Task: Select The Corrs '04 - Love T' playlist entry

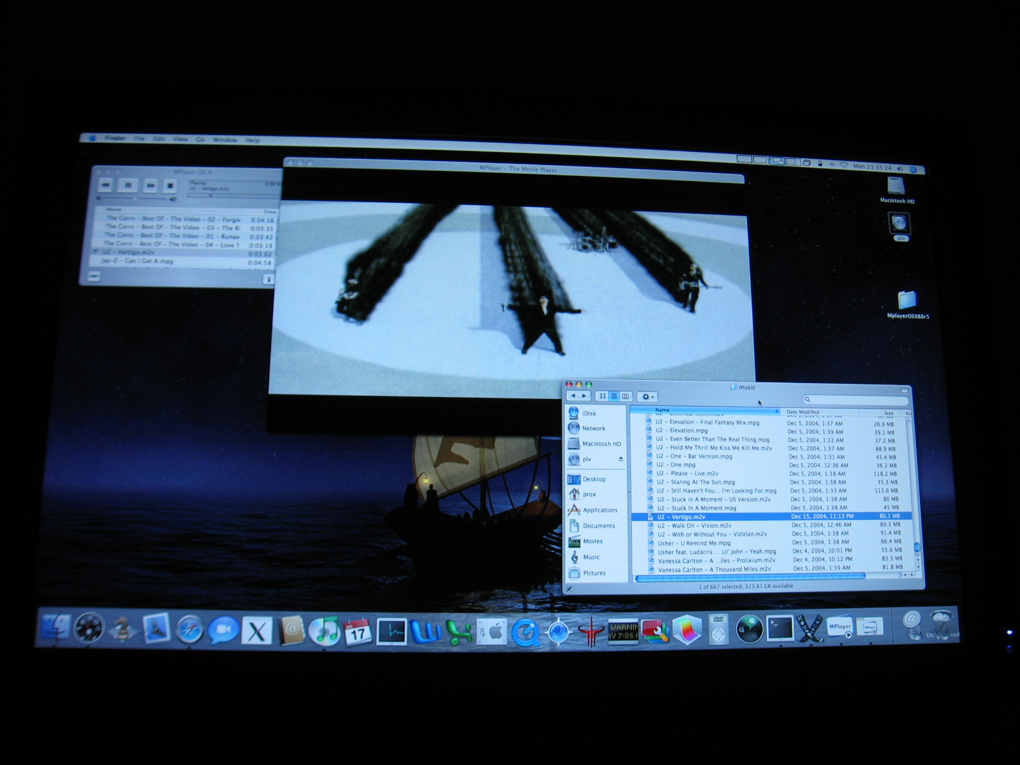Action: pyautogui.click(x=185, y=244)
